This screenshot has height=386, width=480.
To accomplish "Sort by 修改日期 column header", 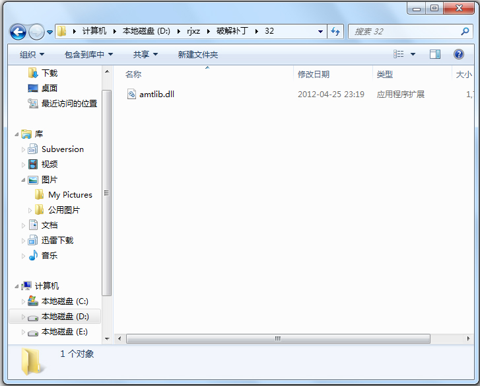I will coord(314,74).
